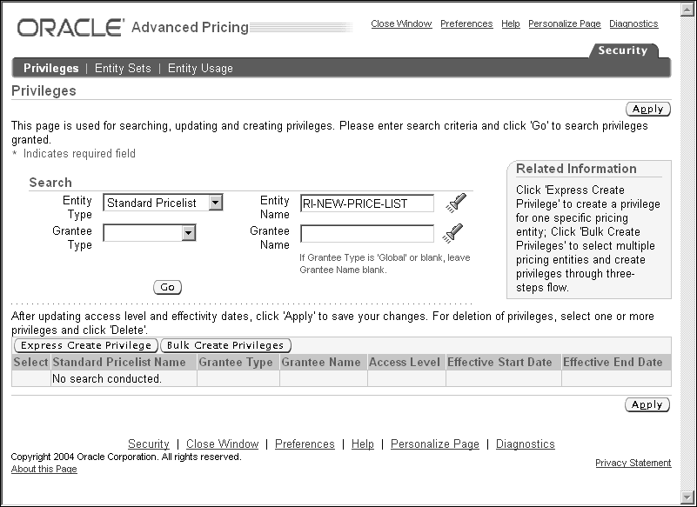Open About this Page link
This screenshot has height=507, width=697.
tap(44, 469)
